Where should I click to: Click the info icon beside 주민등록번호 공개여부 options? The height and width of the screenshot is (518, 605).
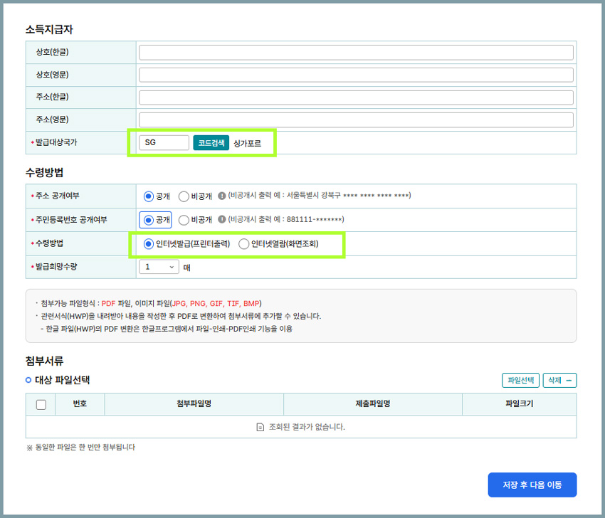pos(222,220)
